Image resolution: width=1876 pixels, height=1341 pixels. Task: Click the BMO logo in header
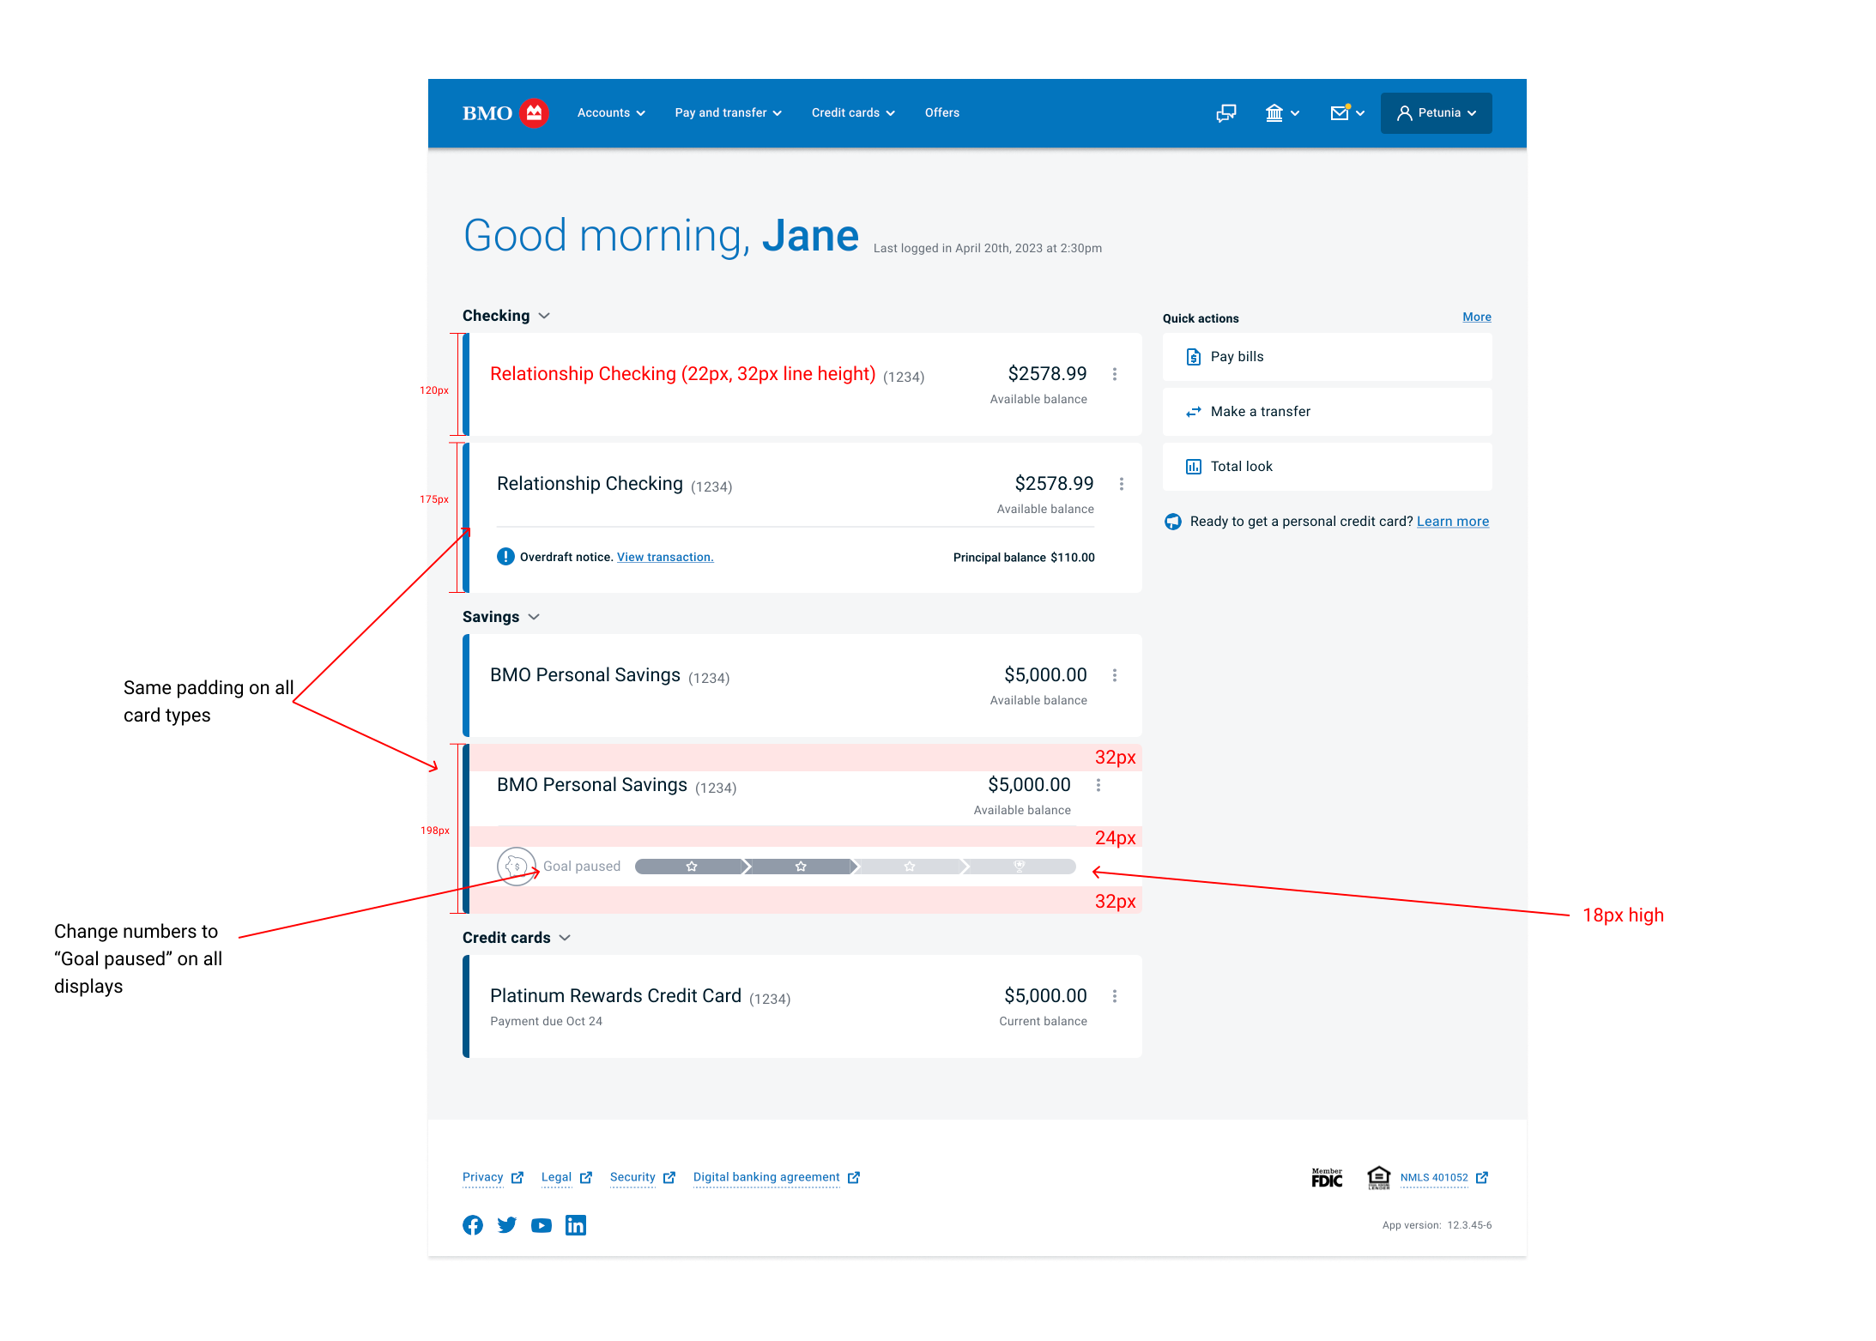(x=505, y=113)
